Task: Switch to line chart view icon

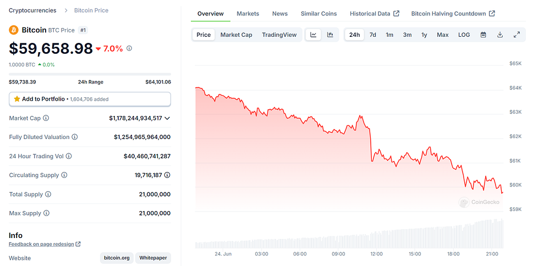Action: tap(313, 35)
